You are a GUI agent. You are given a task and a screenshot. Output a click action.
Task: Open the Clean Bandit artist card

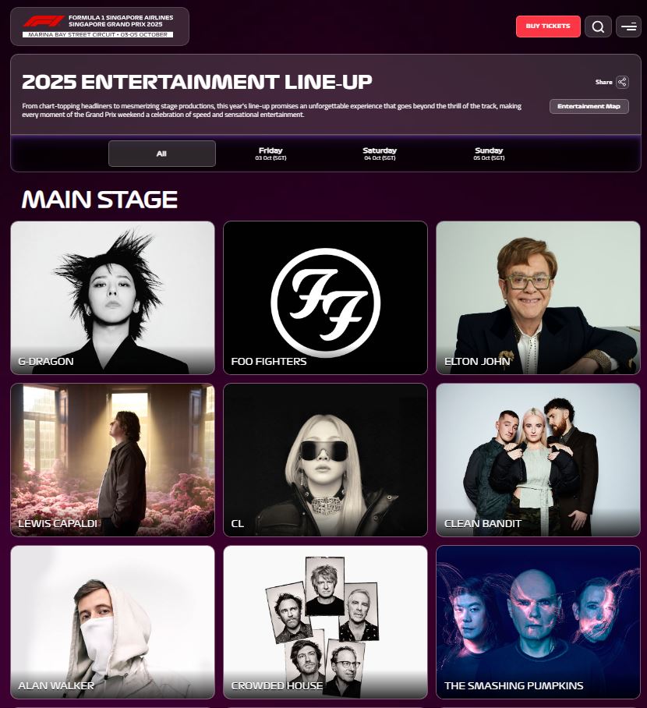[x=538, y=460]
